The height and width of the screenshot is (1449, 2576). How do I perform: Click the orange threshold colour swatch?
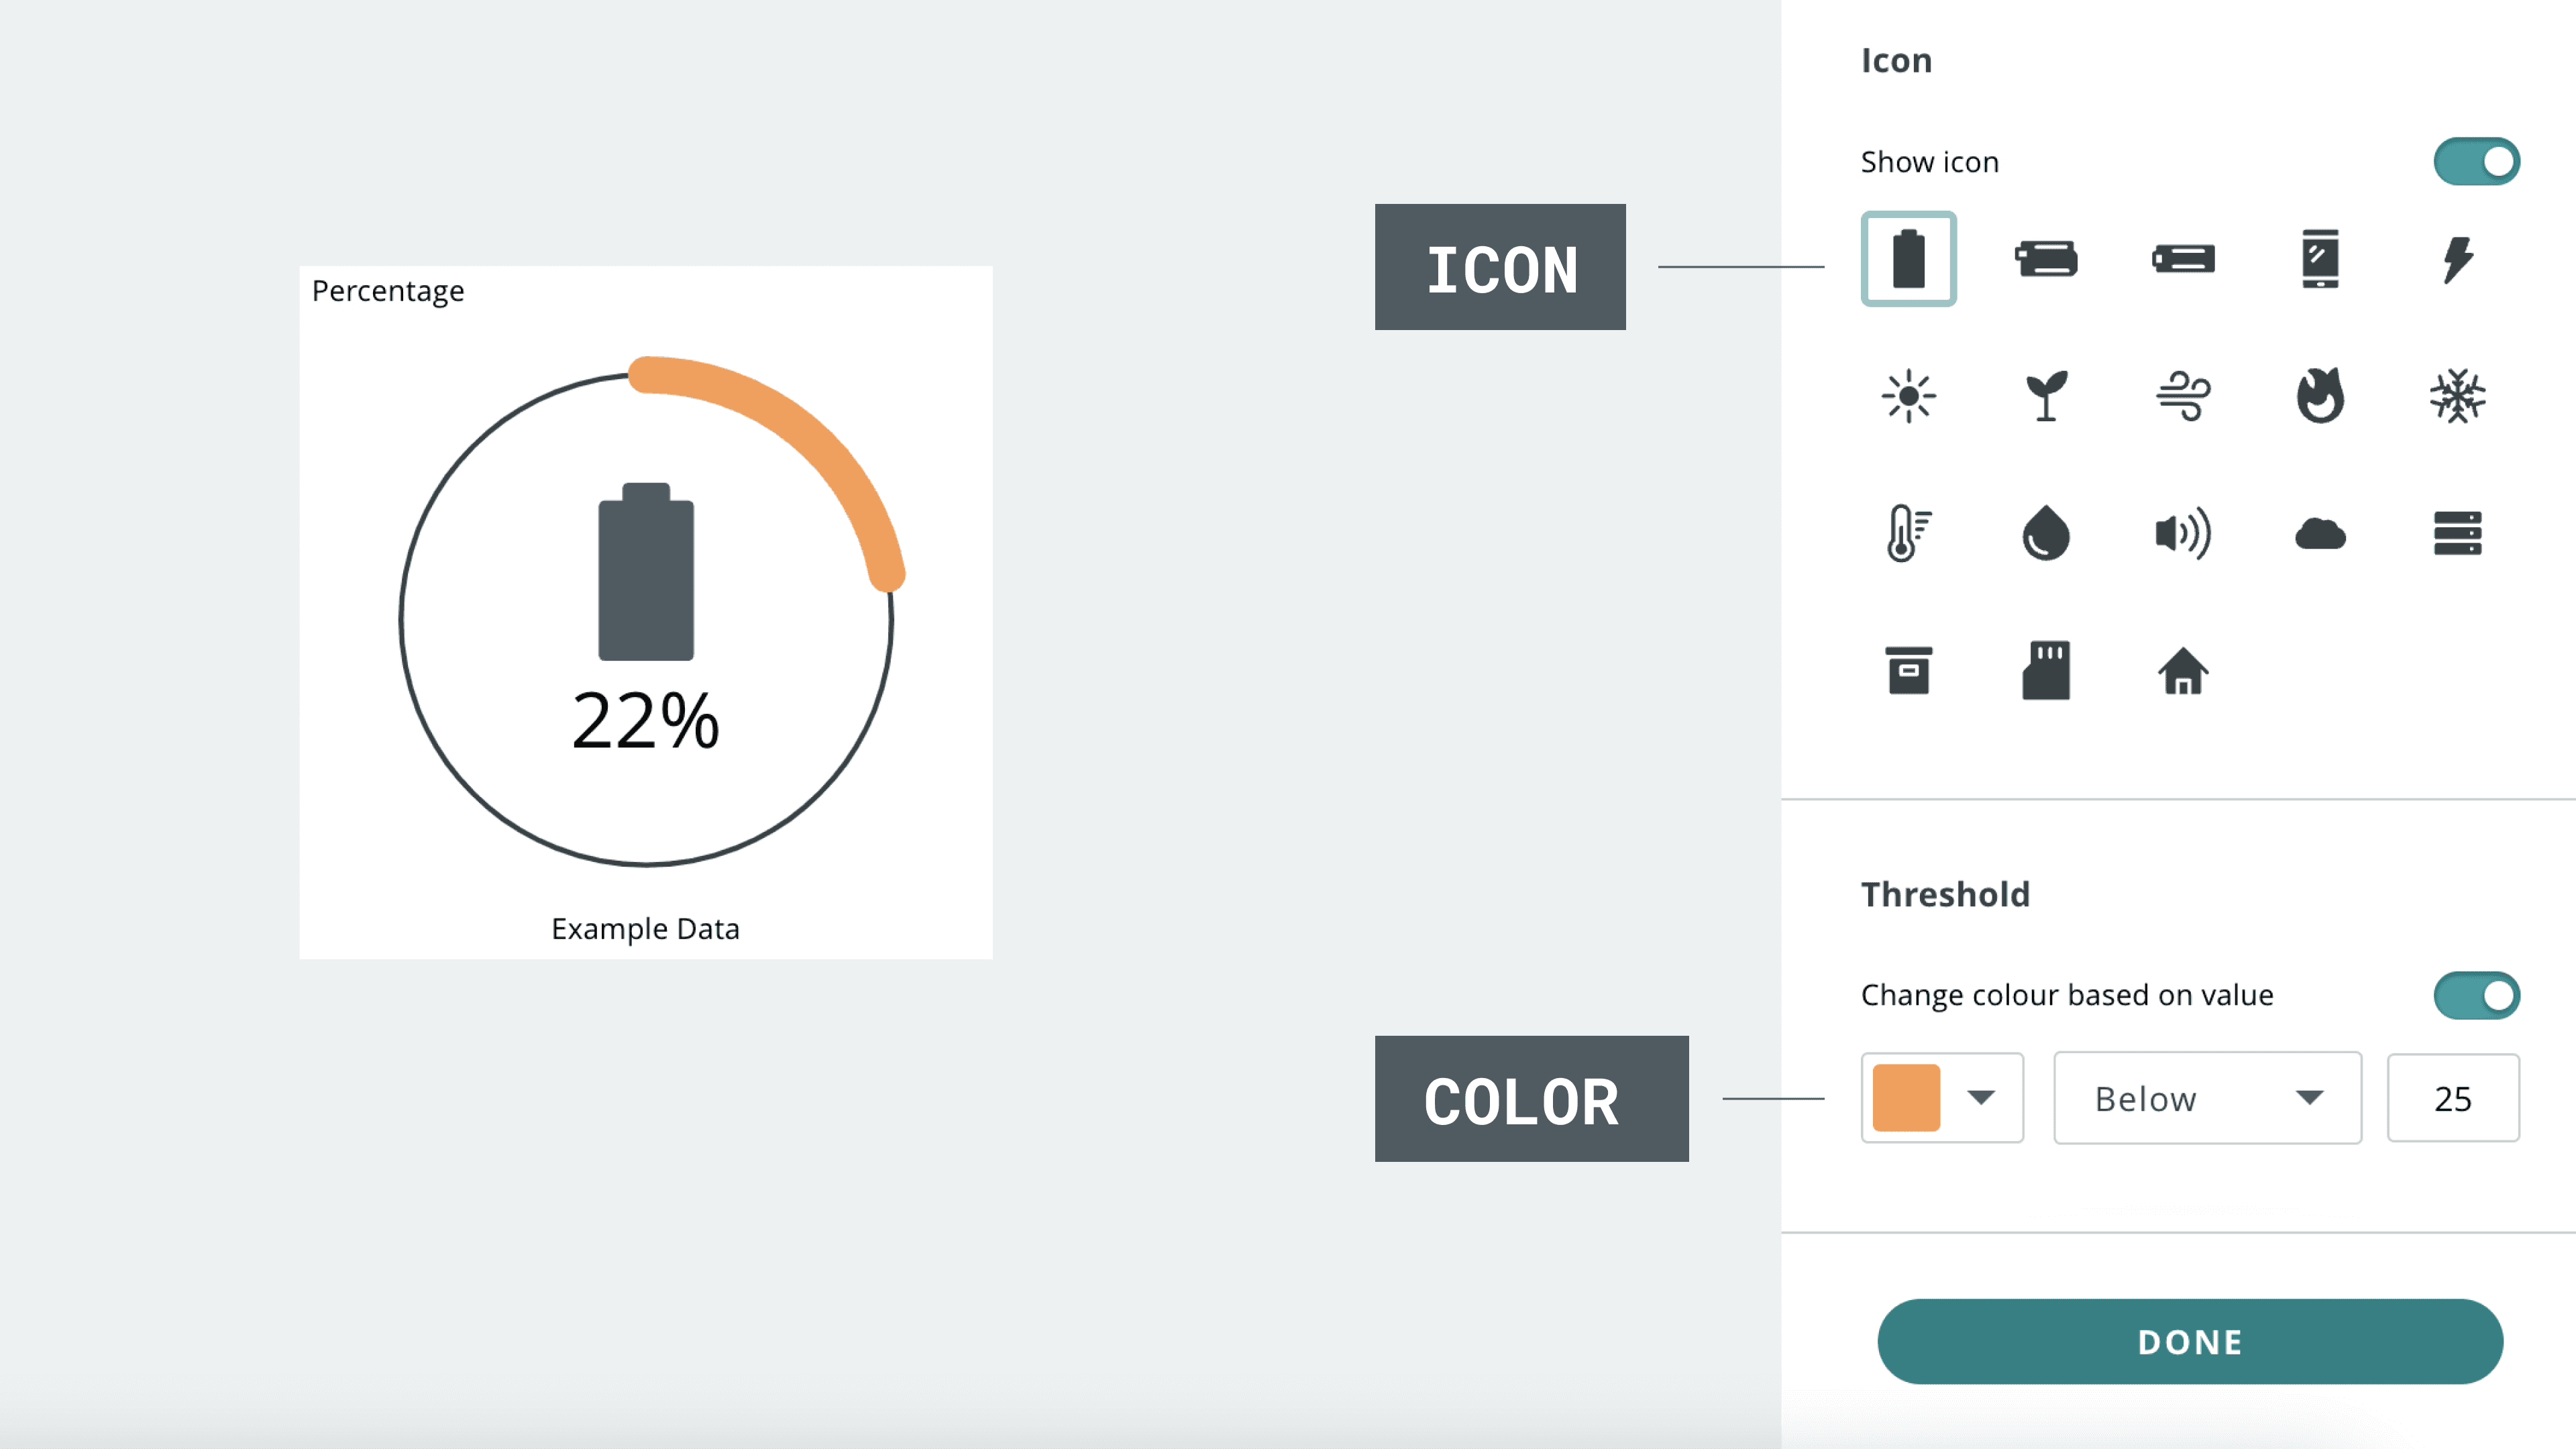pyautogui.click(x=1906, y=1098)
